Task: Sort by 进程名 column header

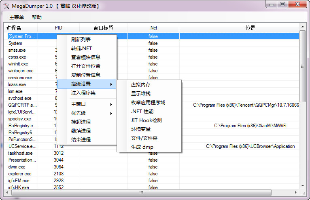Action: point(21,28)
